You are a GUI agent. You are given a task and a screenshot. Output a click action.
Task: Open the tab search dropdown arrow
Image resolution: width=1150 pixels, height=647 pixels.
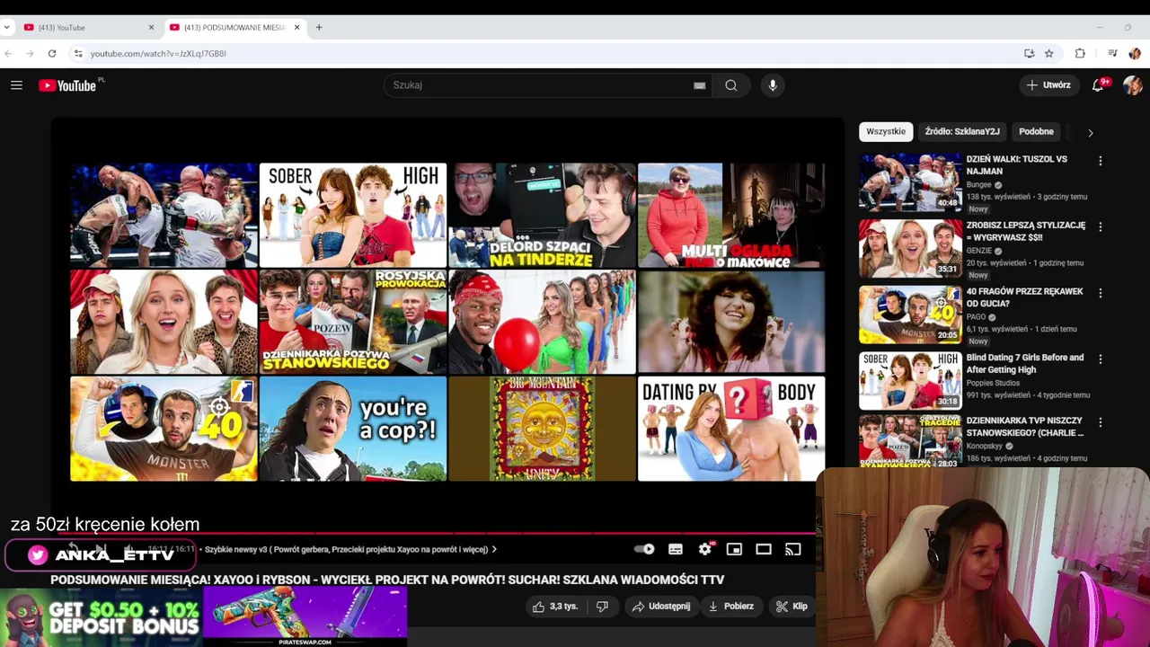click(7, 27)
